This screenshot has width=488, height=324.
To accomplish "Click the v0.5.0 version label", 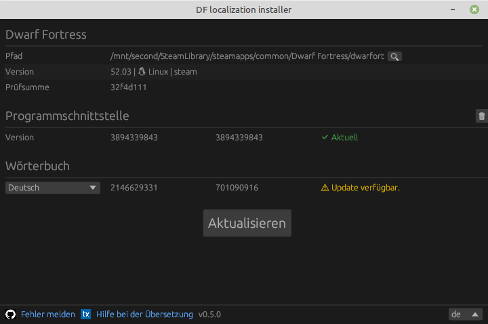I will click(x=209, y=315).
